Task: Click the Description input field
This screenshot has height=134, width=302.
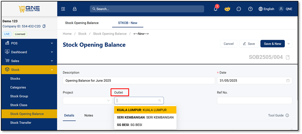Action: click(139, 81)
